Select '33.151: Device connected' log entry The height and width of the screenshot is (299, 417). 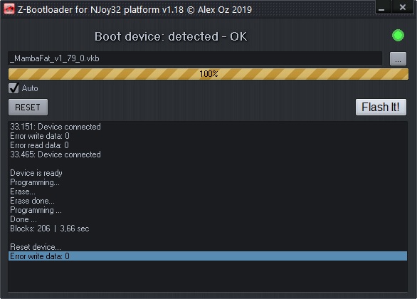click(x=56, y=127)
